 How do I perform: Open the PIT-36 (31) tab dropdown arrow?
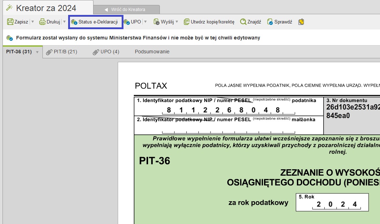[37, 52]
